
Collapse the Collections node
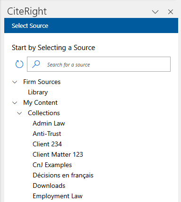click(19, 113)
